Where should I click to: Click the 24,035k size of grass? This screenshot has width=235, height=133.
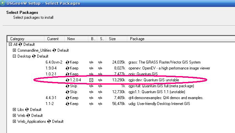(119, 62)
